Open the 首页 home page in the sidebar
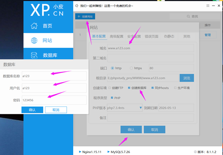The image size is (223, 155). click(x=48, y=26)
